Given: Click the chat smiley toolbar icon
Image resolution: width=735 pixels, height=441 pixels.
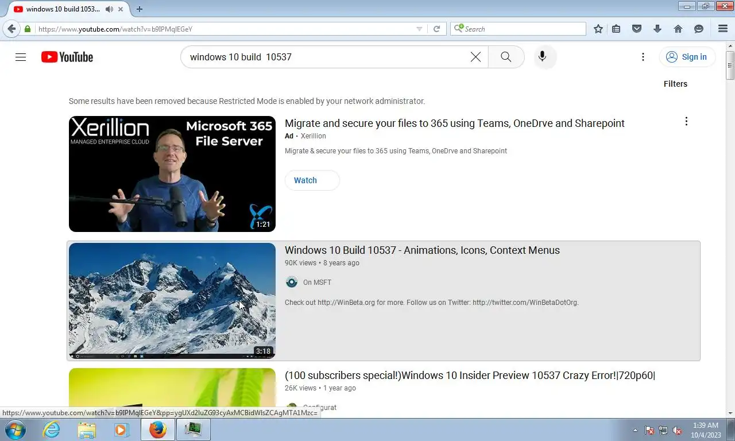Looking at the screenshot, I should click(x=699, y=29).
